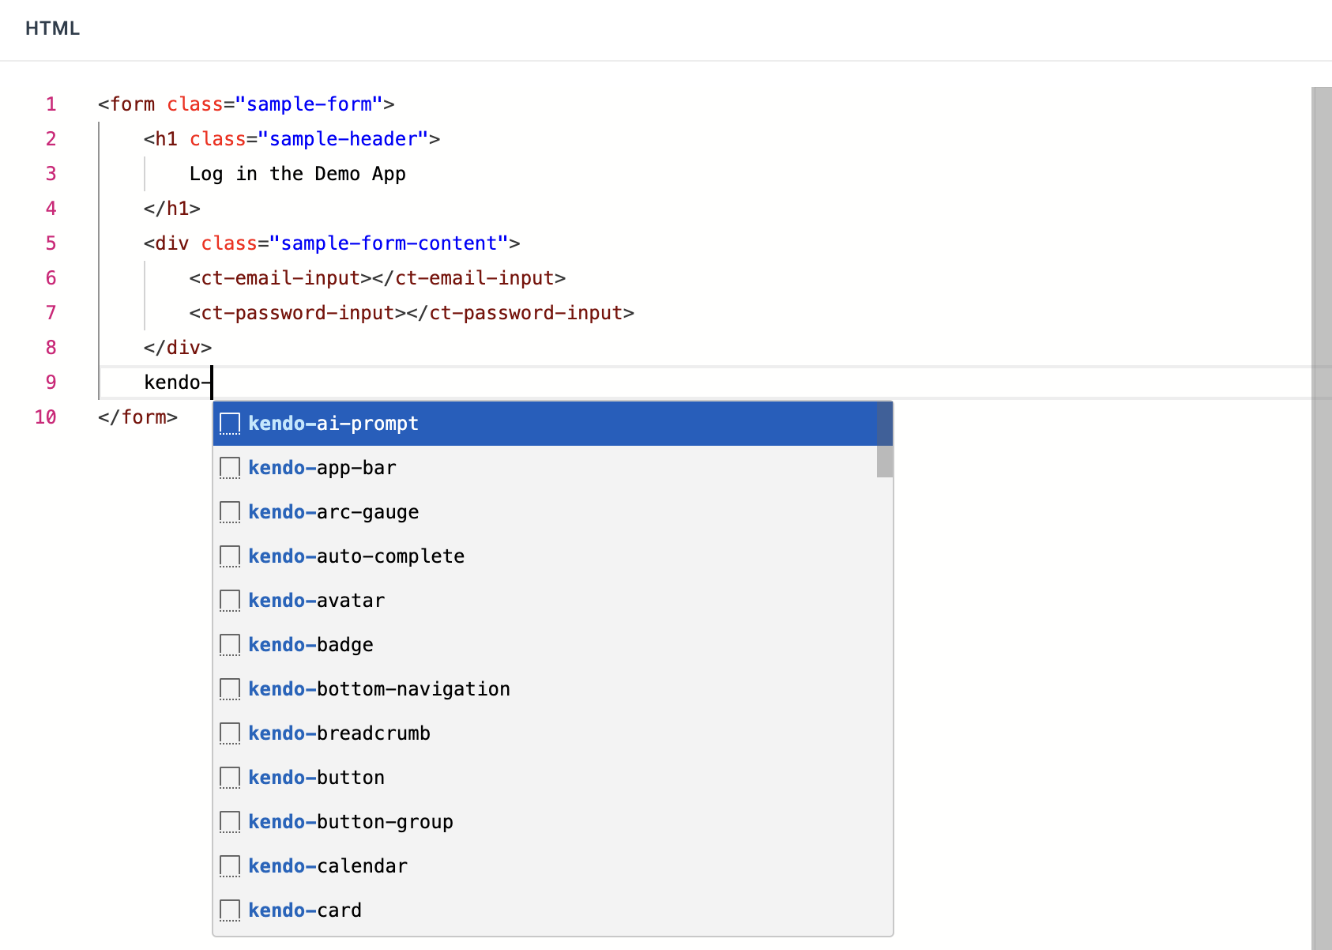Click the component icon beside kendo-calendar
Screen dimensions: 1332x950
pos(229,865)
